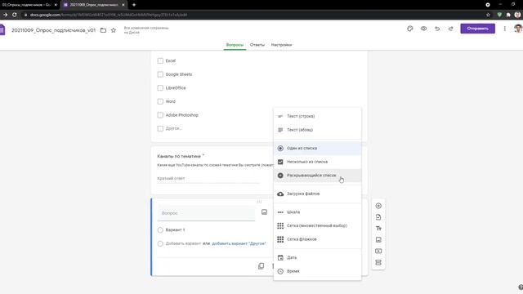This screenshot has width=523, height=294.
Task: Add title and description Tt icon
Action: pyautogui.click(x=378, y=229)
